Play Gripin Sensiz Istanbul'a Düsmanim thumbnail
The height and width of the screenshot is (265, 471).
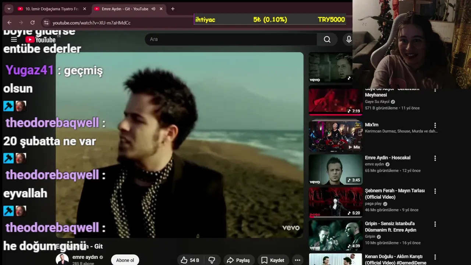[335, 235]
